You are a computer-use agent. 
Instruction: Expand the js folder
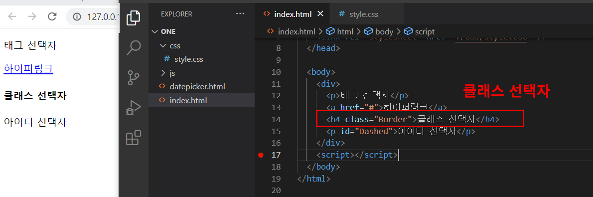pos(168,73)
